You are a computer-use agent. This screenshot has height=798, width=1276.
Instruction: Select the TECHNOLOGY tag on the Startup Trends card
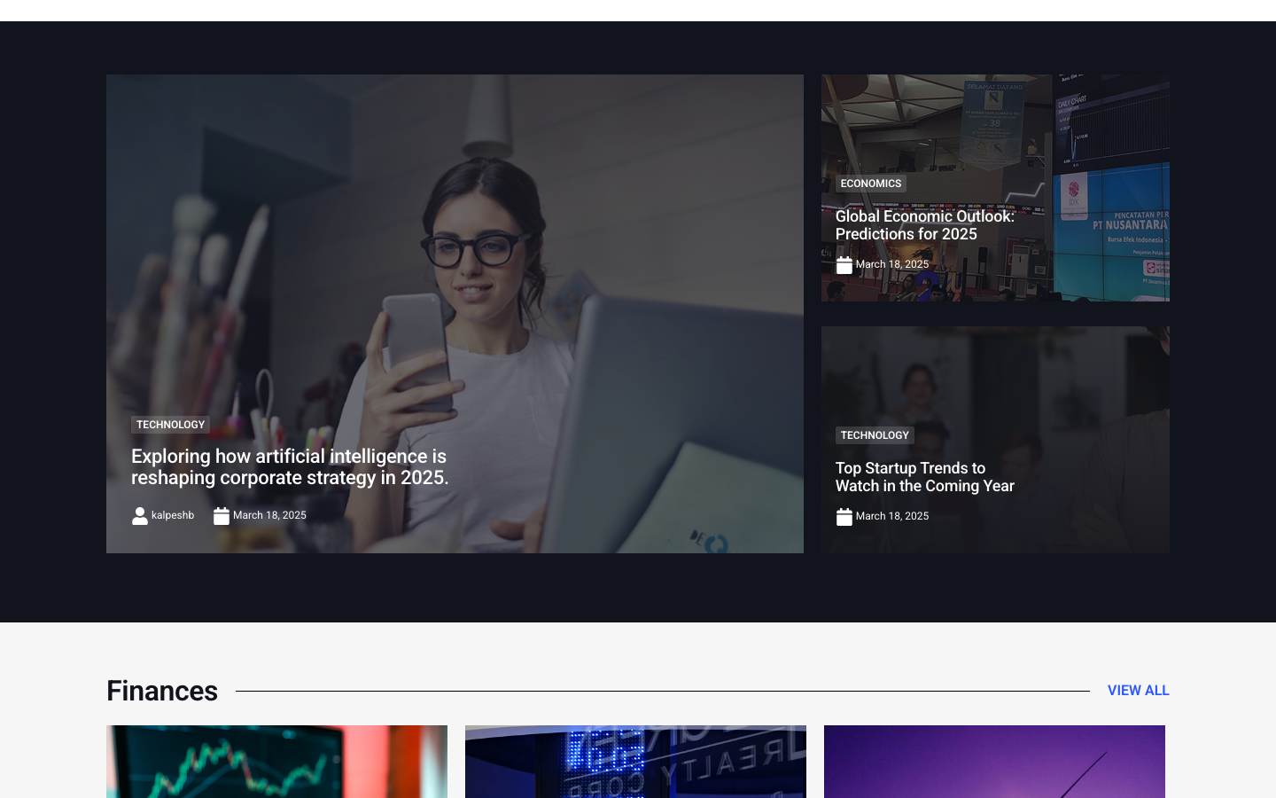[x=874, y=435]
